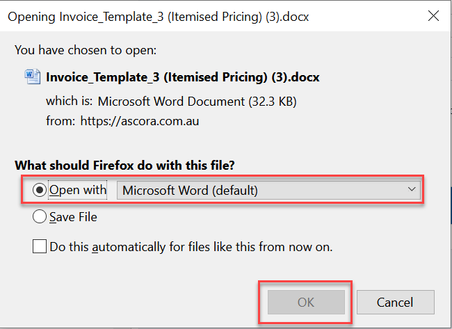Click the 'Save File' label text
This screenshot has height=329, width=452.
point(73,217)
